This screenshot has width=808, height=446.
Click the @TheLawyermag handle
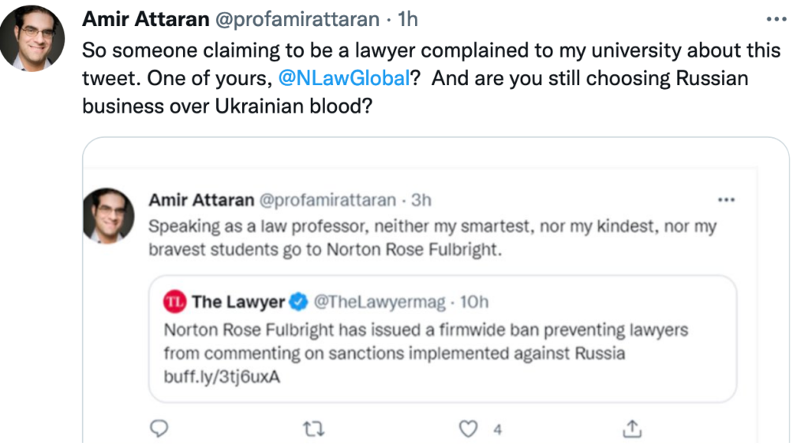coord(378,302)
